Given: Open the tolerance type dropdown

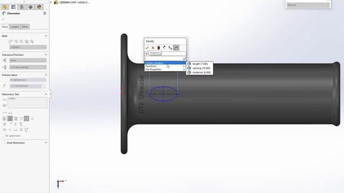Looking at the screenshot, I should [28, 61].
